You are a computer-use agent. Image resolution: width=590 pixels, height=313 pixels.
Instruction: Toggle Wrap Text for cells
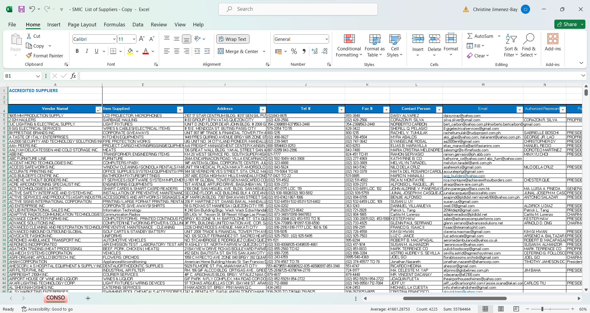[233, 39]
